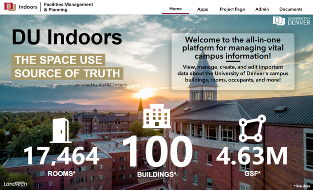
Task: Click the University of Denver logo
Action: coord(291,21)
